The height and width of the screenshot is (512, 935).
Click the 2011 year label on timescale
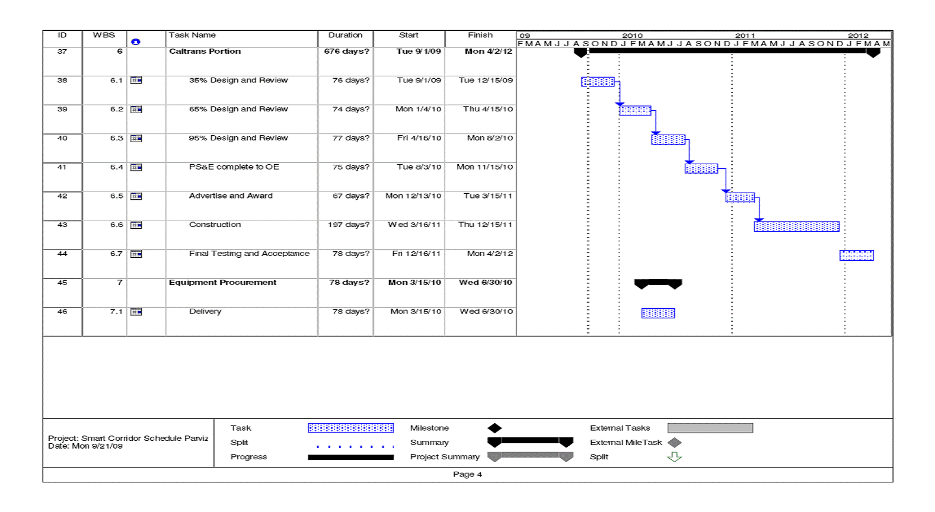(745, 36)
